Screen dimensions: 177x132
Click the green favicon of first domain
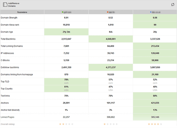click(62, 12)
